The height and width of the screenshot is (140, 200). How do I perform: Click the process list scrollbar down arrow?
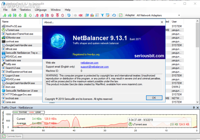tap(197, 102)
